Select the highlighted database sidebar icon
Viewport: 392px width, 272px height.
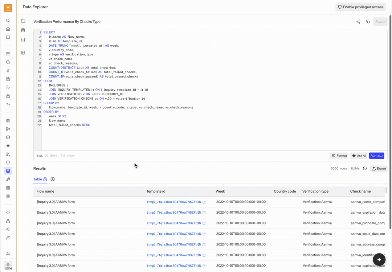click(x=8, y=171)
